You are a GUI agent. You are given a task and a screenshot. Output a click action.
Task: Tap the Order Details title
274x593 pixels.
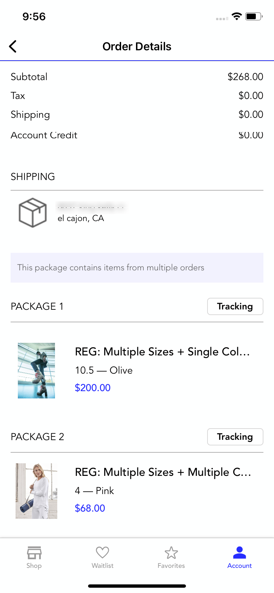(x=137, y=47)
